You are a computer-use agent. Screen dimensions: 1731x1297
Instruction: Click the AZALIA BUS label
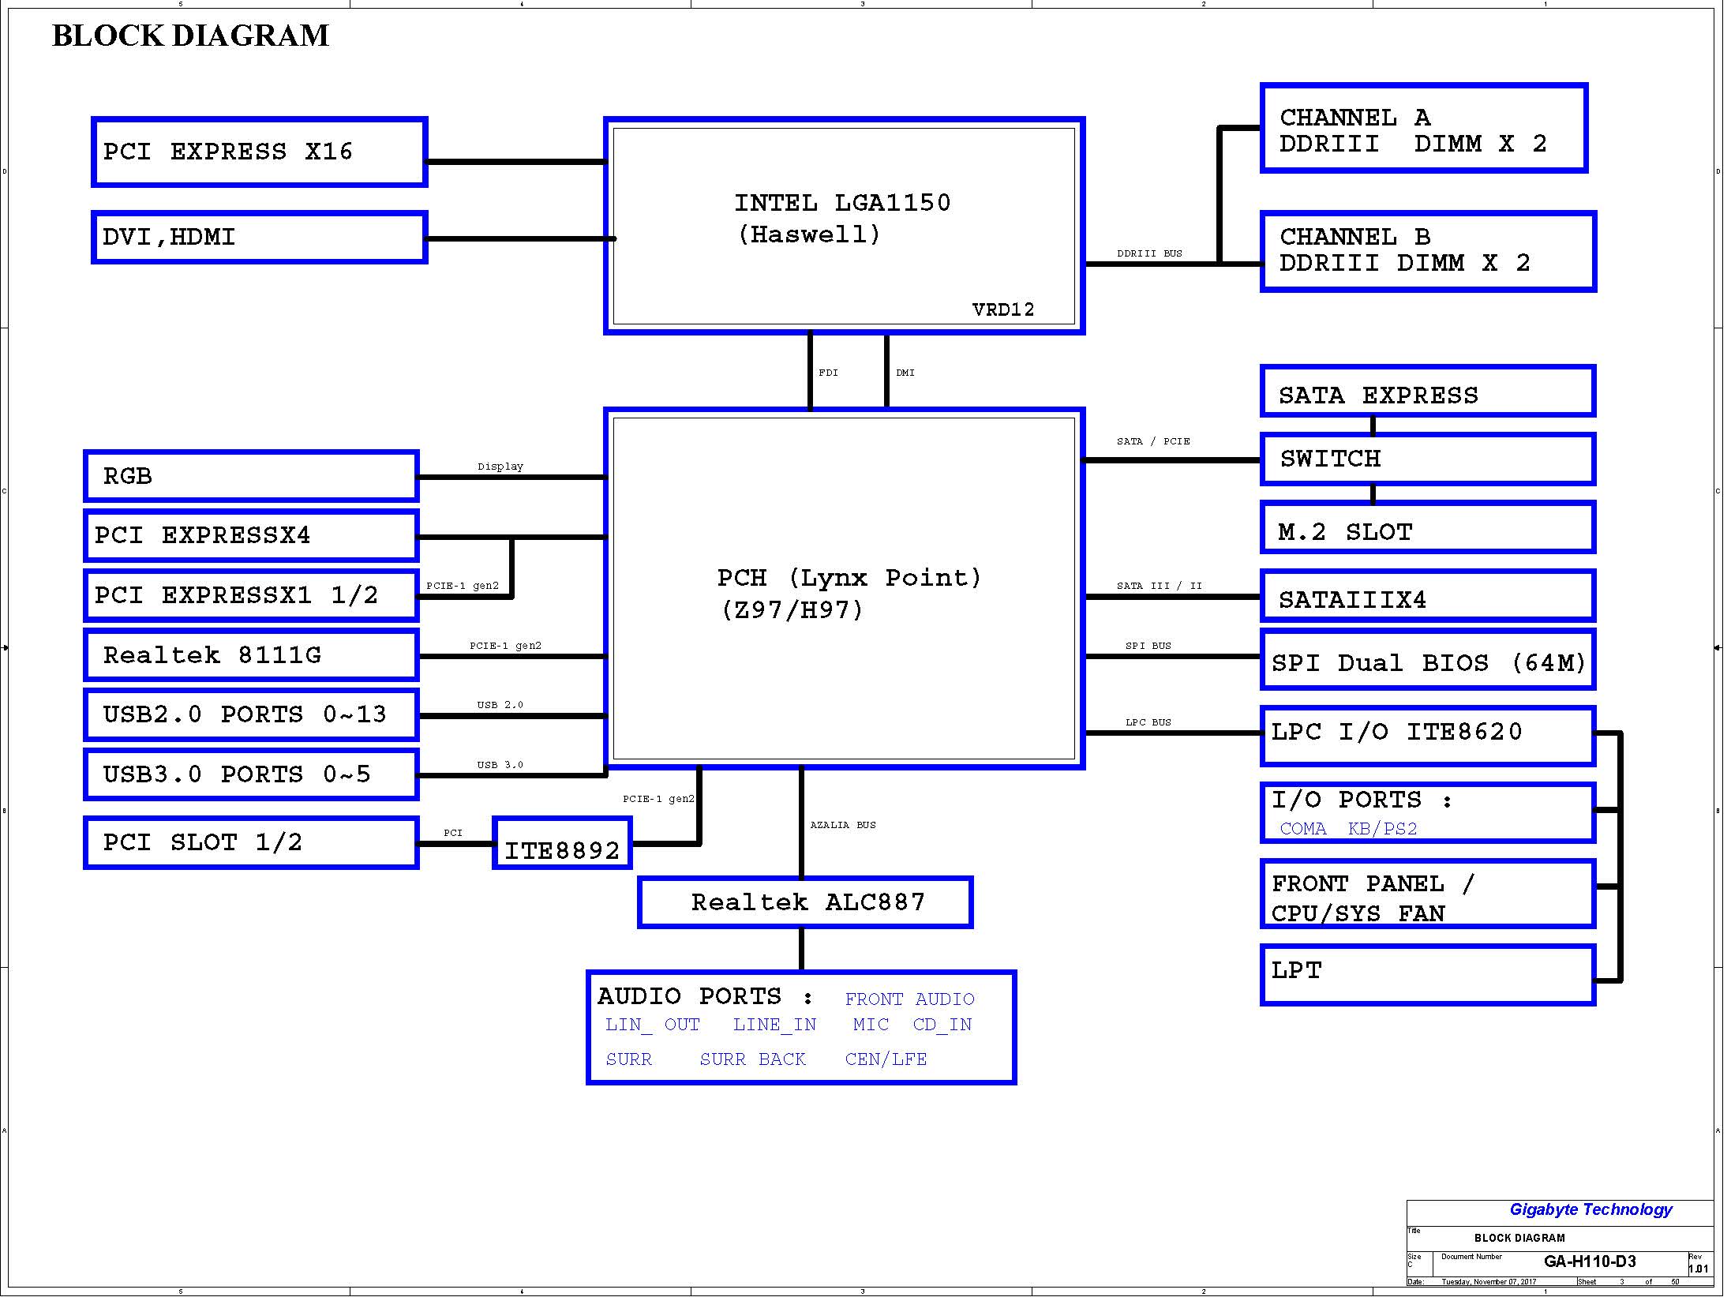click(x=843, y=825)
